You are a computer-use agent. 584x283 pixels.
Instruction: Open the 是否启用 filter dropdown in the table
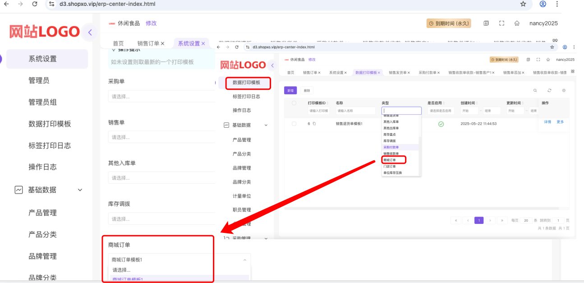(x=441, y=111)
